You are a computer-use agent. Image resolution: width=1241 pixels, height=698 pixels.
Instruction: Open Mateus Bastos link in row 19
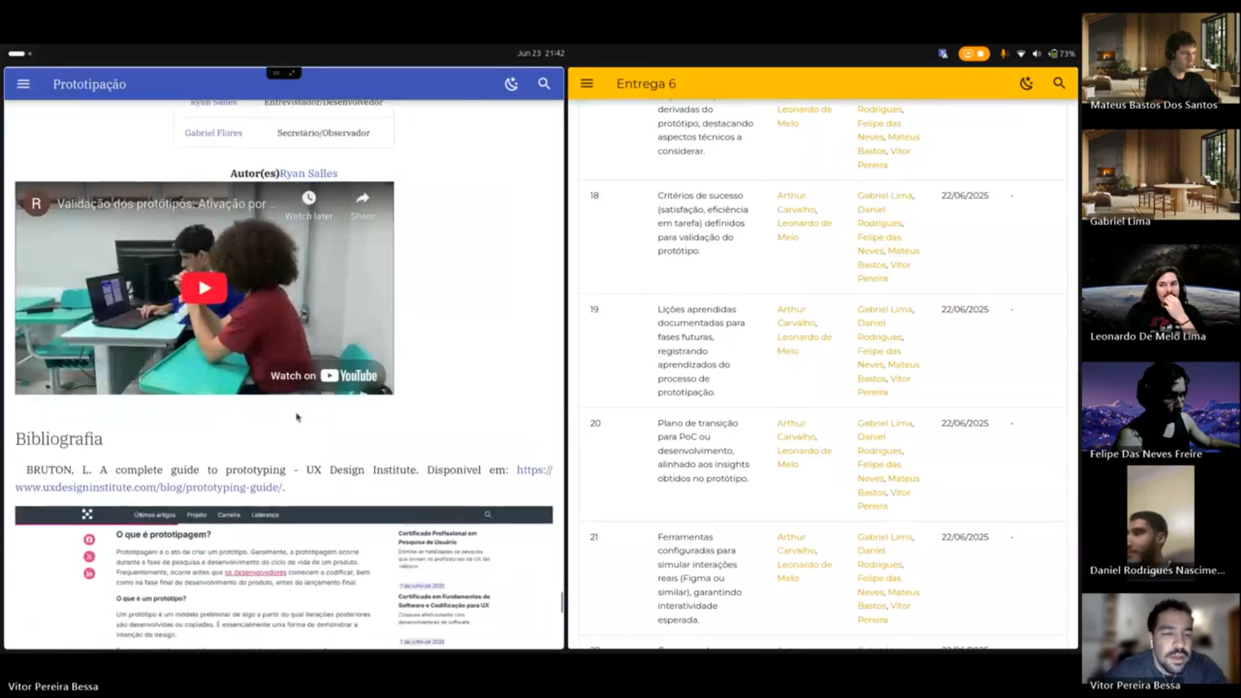coord(889,372)
